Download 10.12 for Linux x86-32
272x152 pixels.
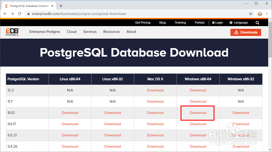[x=113, y=113]
